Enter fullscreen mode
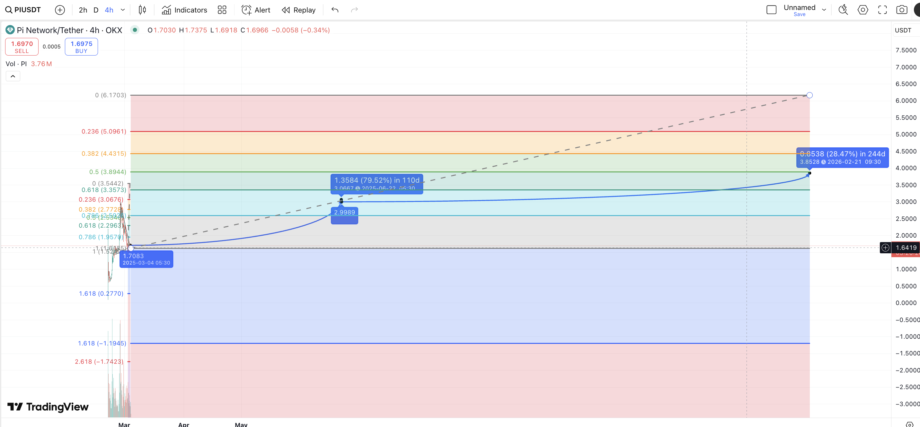 (882, 10)
